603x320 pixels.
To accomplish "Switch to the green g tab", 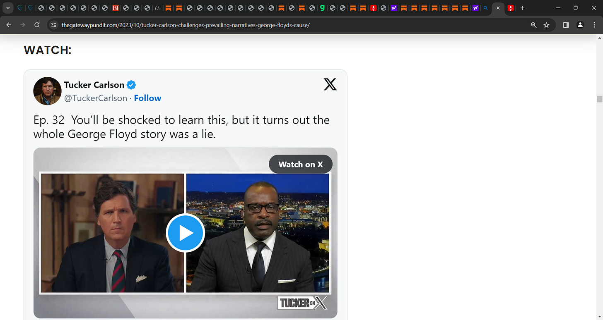I will (322, 8).
